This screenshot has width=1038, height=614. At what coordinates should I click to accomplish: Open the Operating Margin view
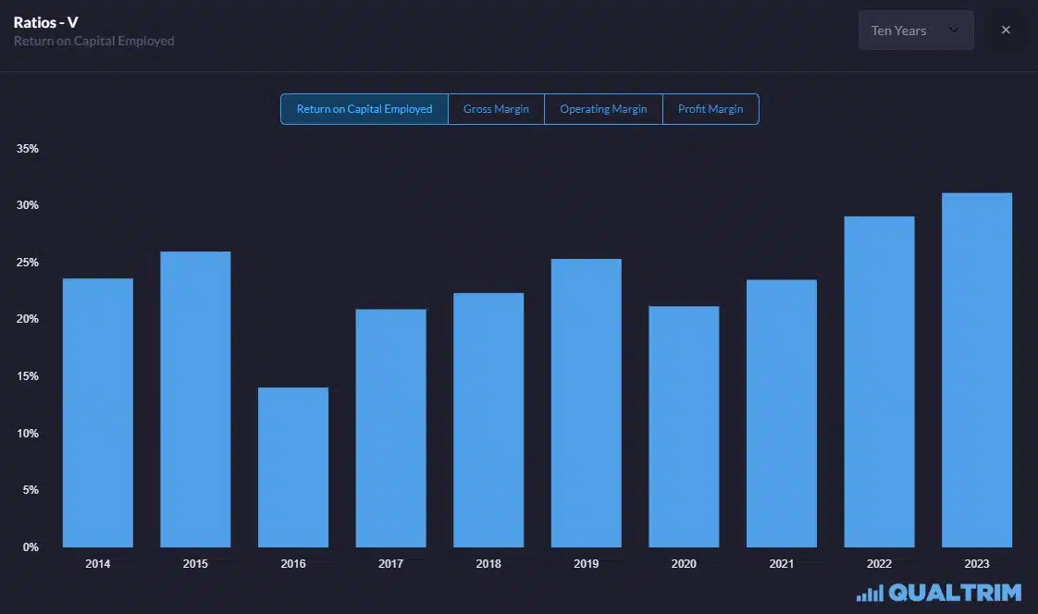point(603,108)
